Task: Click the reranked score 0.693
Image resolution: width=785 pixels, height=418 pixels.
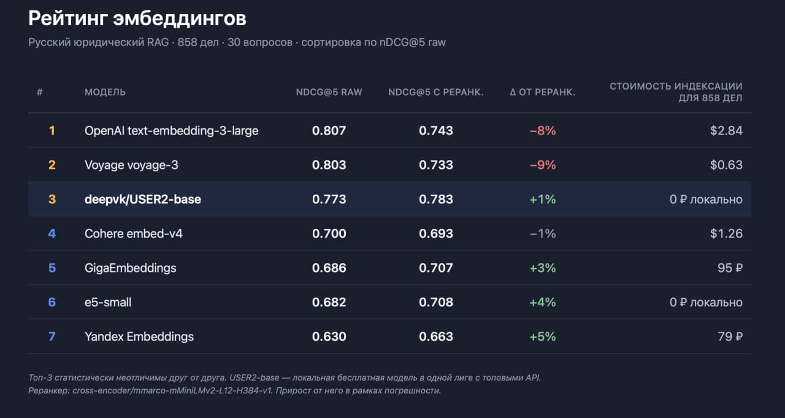Action: pos(436,234)
